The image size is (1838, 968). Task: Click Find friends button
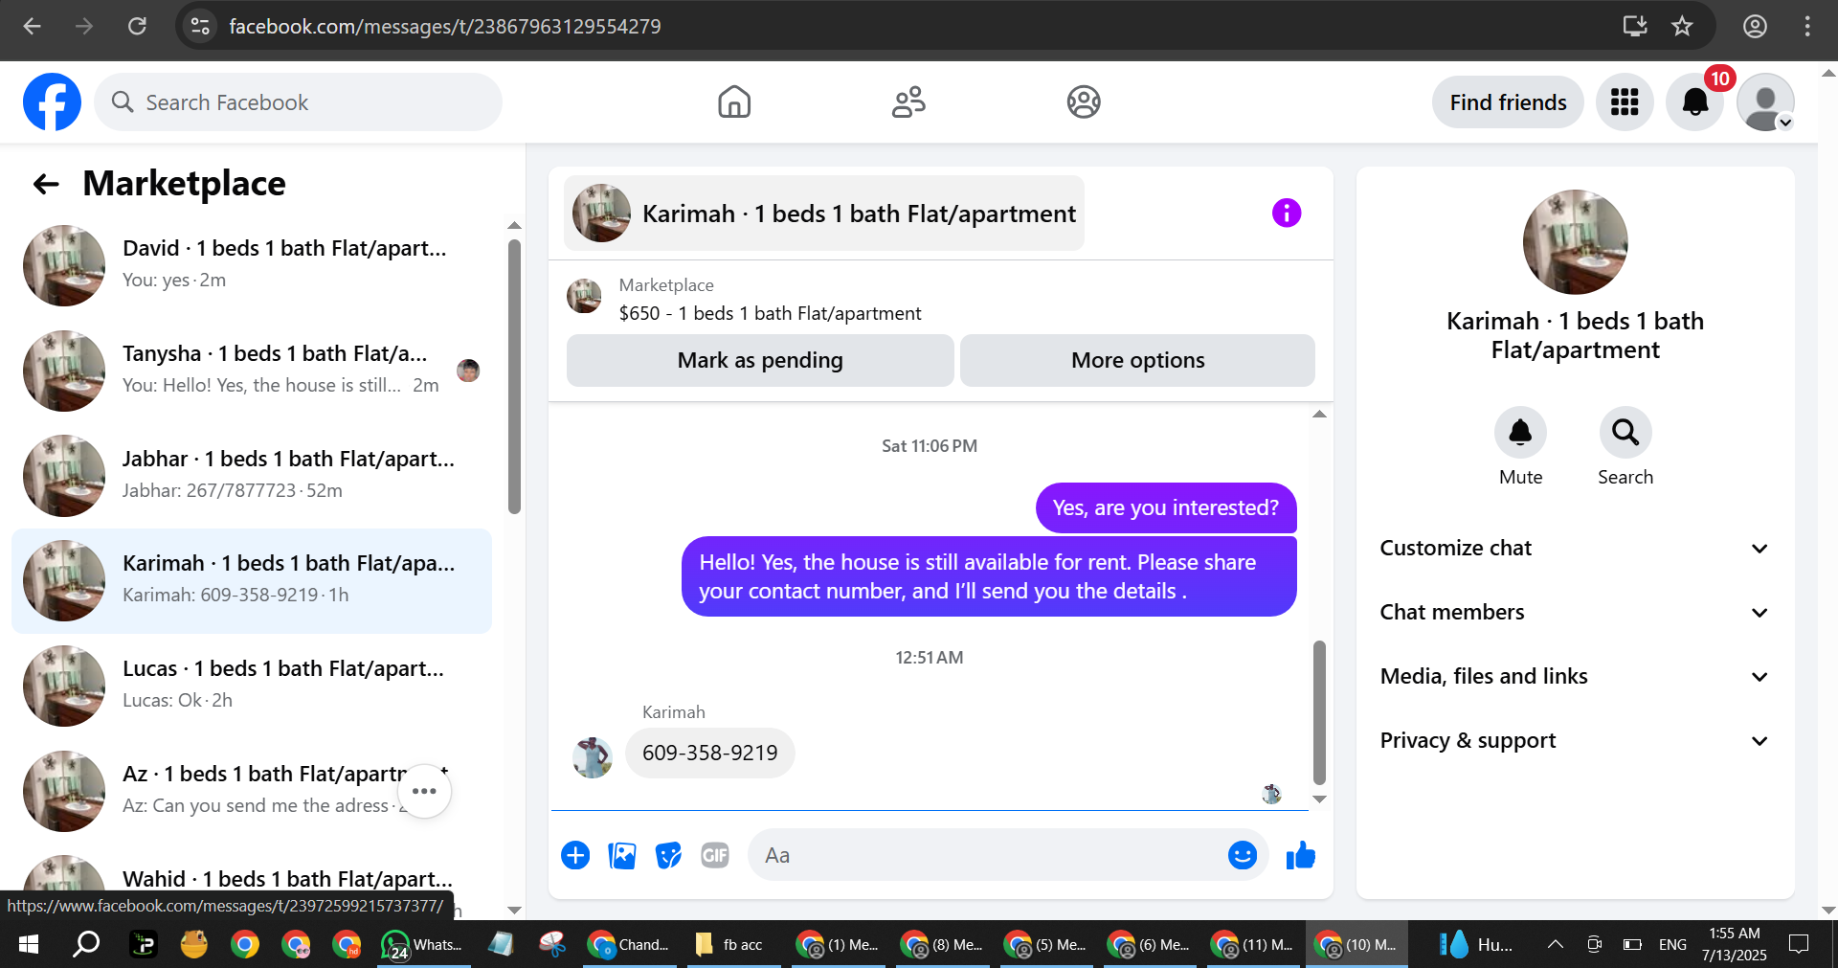click(x=1508, y=101)
